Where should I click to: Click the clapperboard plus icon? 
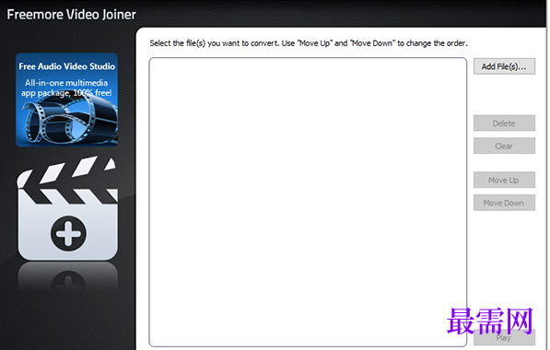67,208
